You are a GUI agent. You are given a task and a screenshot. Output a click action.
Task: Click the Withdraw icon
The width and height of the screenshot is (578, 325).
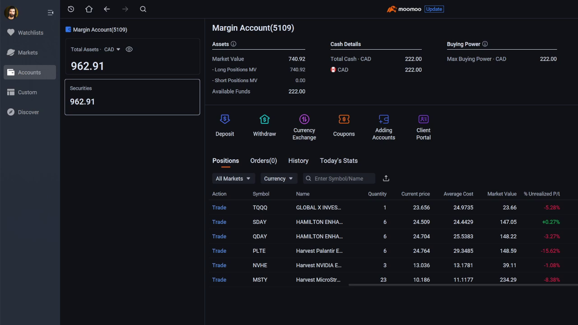point(264,120)
